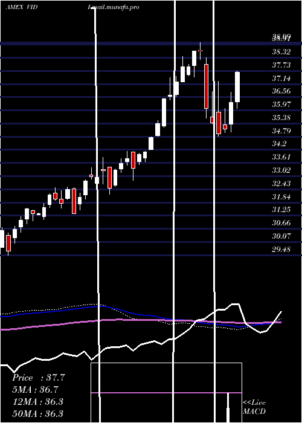
Task: Click the 12MA : 36.3 readout
Action: [38, 402]
